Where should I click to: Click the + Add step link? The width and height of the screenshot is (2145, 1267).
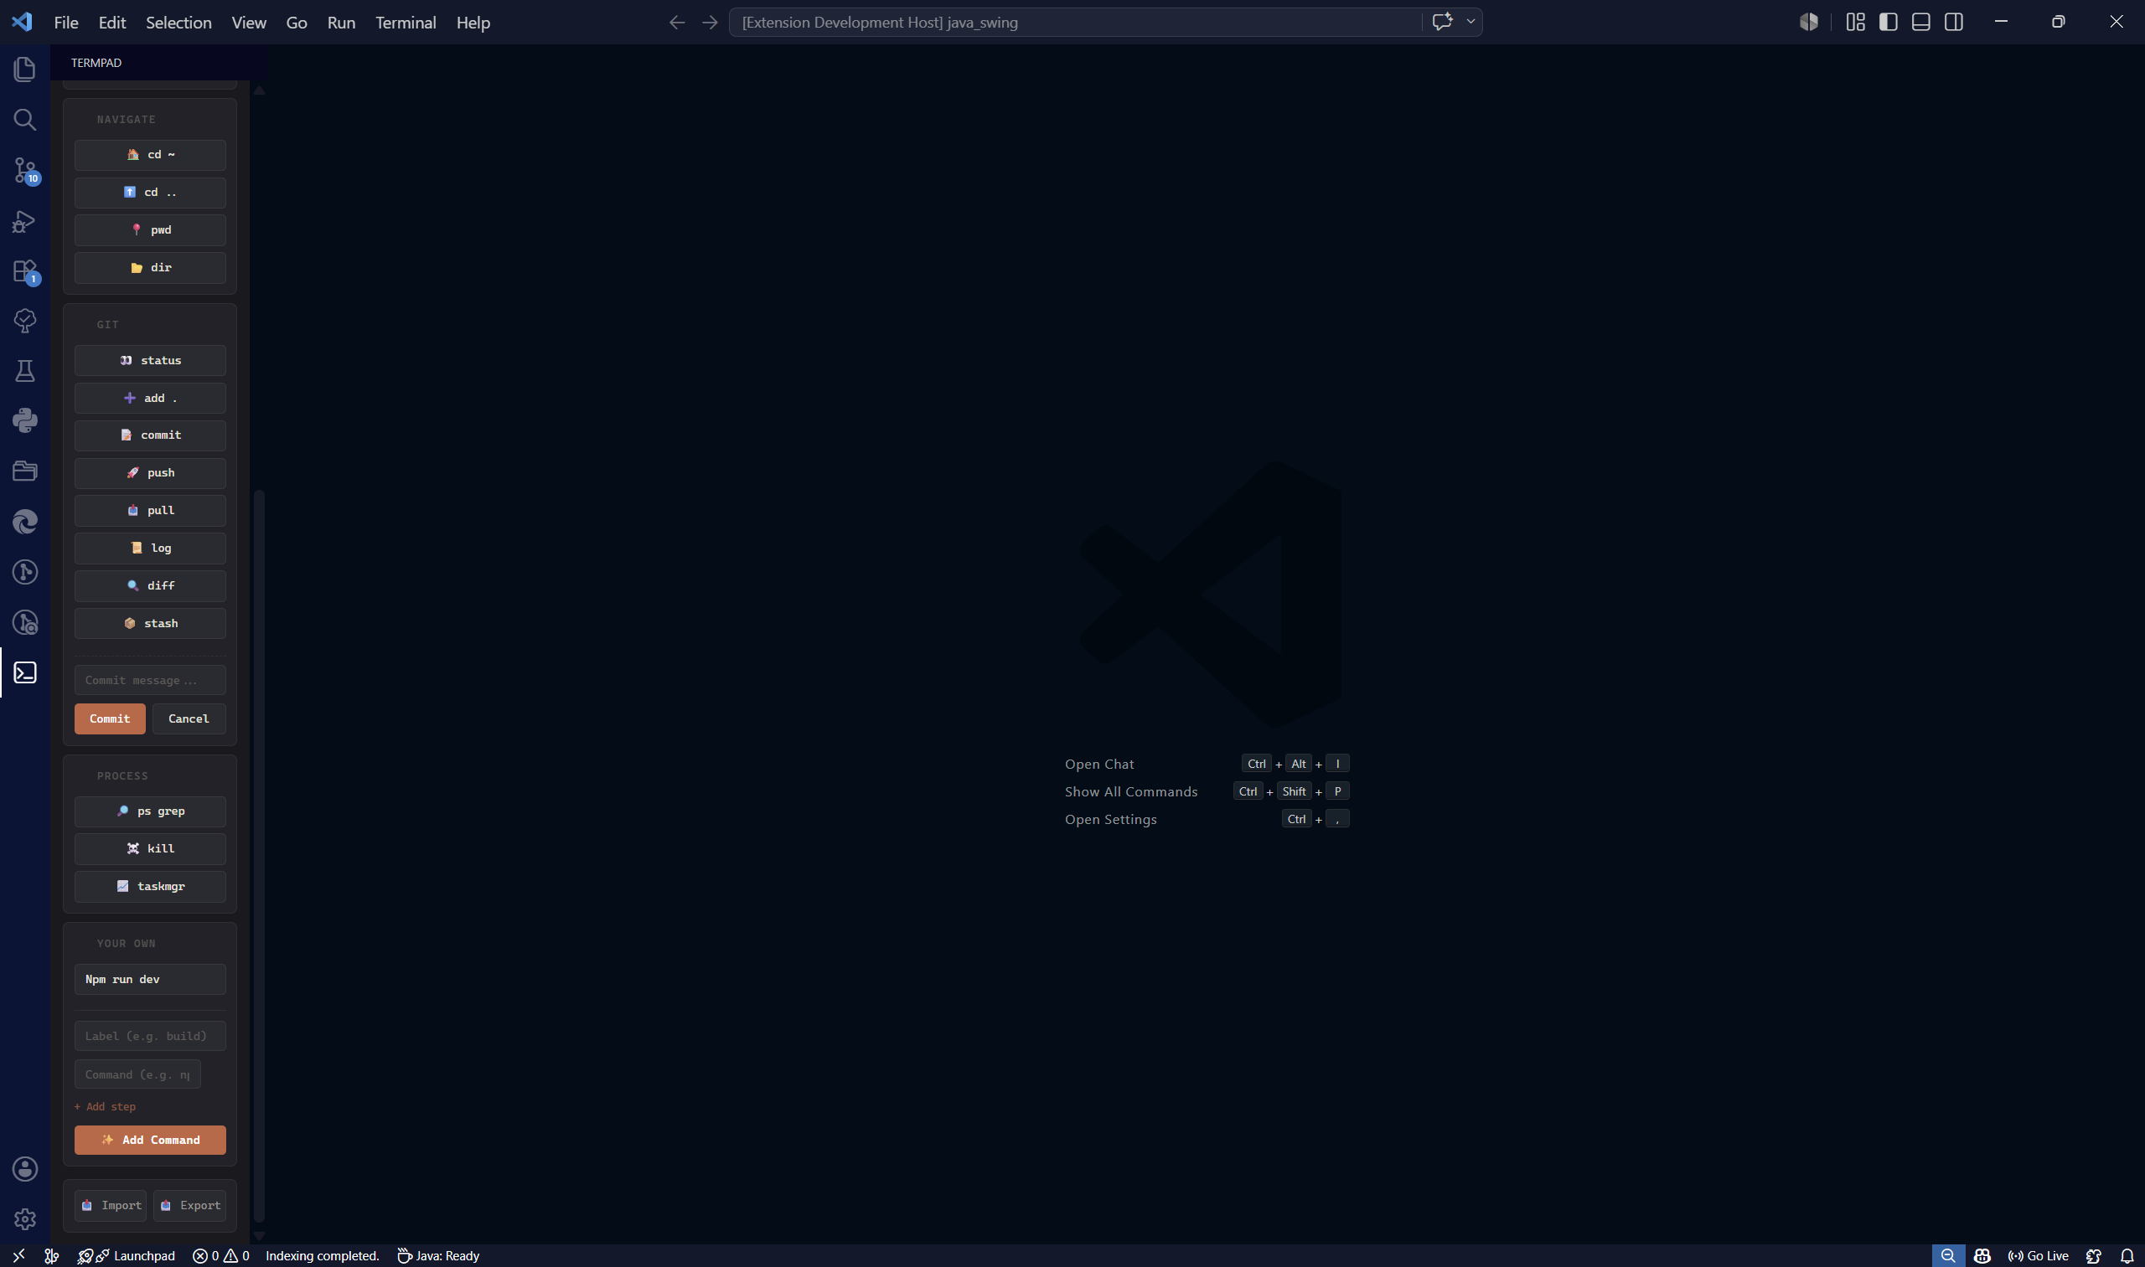point(105,1106)
